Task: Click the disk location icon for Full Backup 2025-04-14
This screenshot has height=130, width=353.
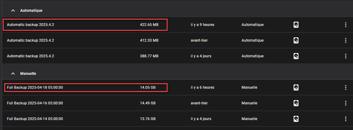Action: 296,119
